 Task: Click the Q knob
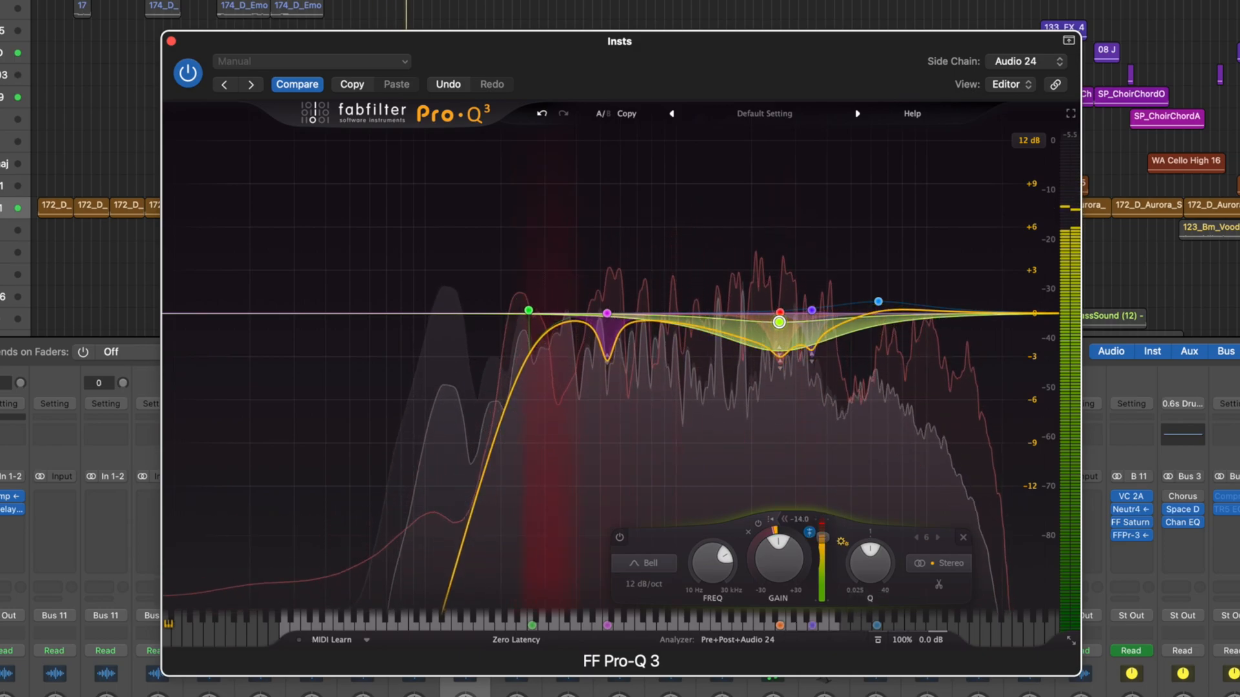(870, 562)
